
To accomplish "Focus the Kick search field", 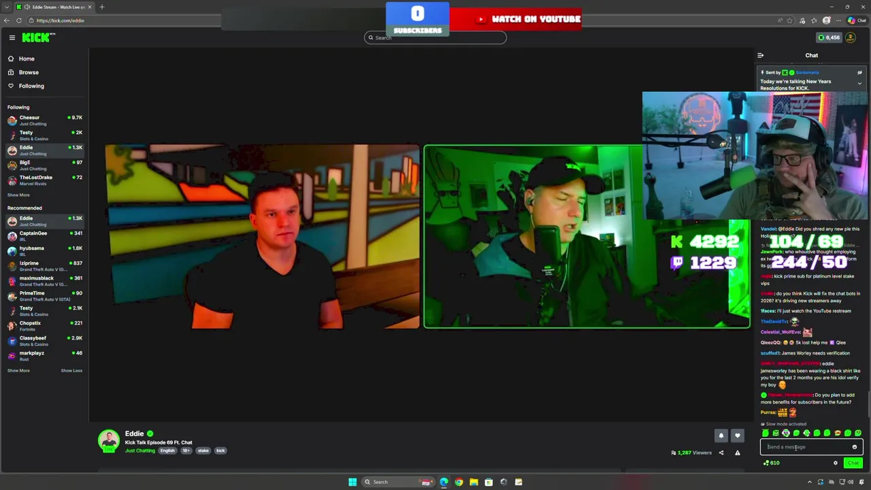I will click(435, 37).
